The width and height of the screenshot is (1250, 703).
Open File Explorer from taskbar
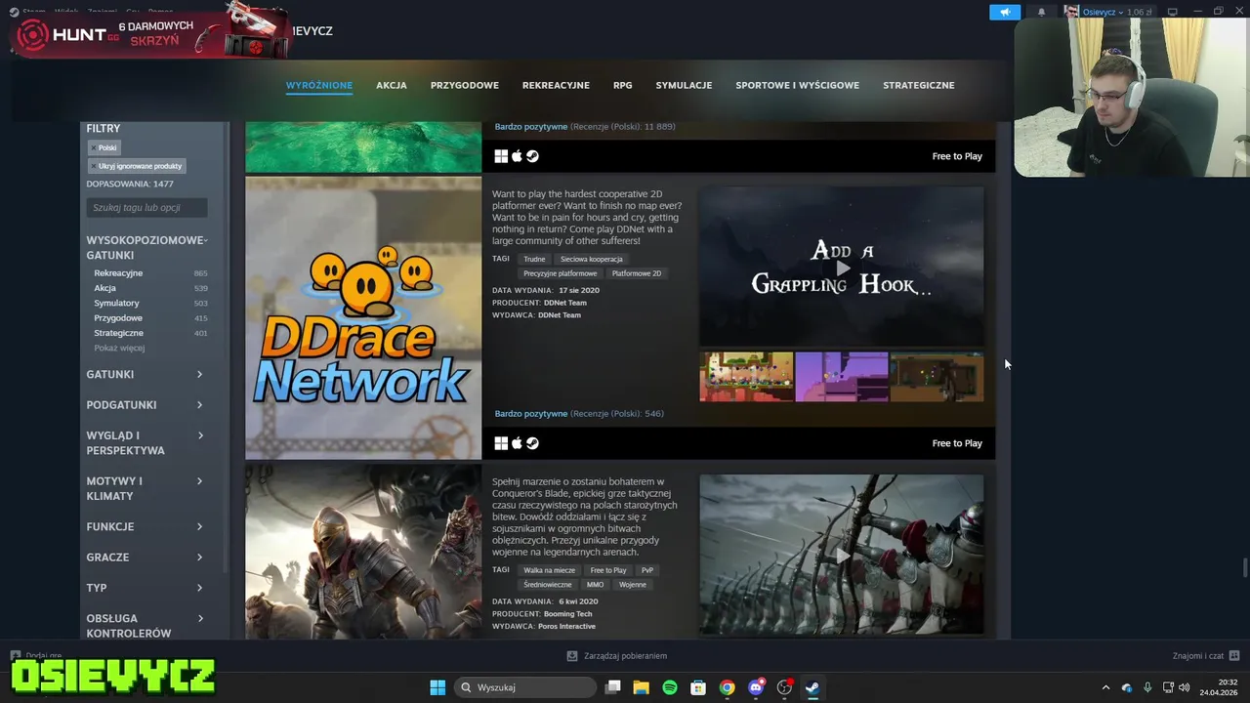pos(641,687)
